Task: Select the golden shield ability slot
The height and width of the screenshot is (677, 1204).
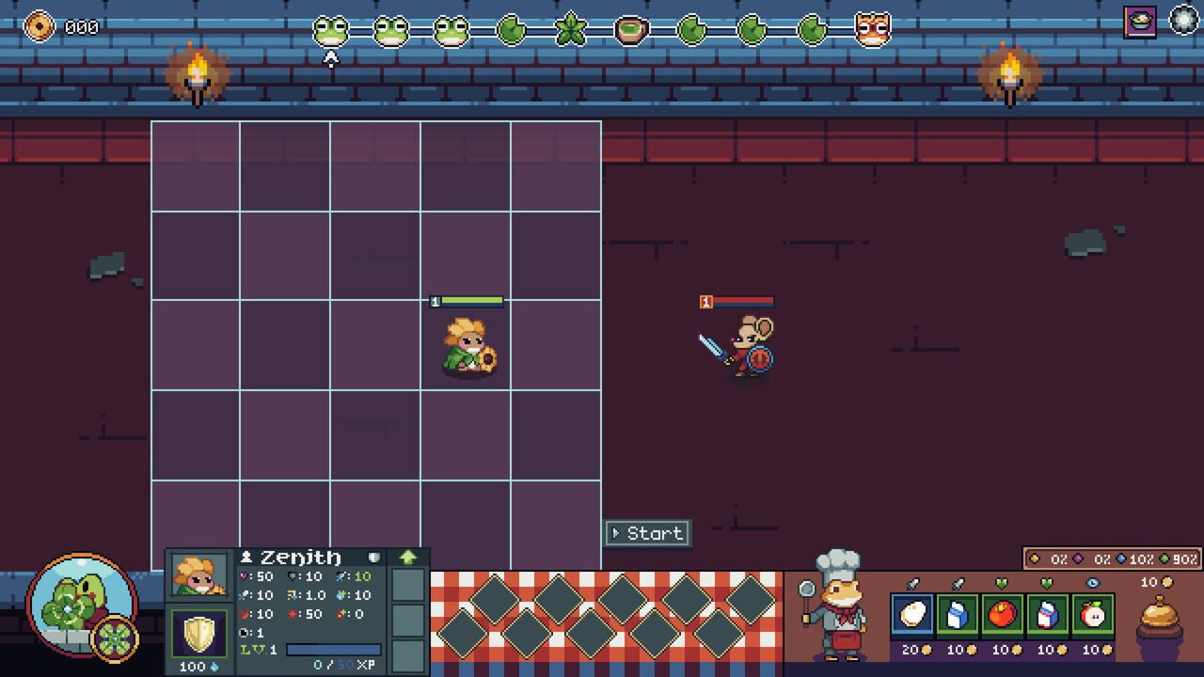Action: tap(198, 633)
